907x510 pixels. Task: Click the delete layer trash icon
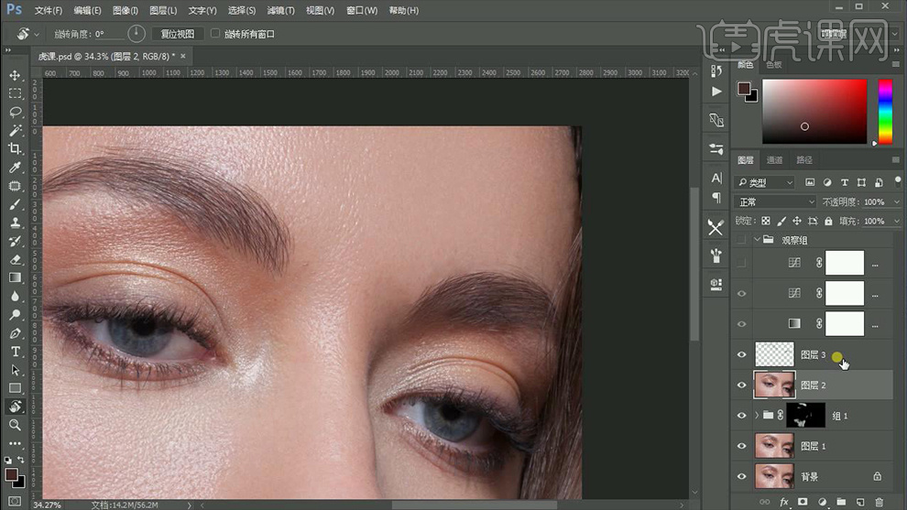click(879, 503)
